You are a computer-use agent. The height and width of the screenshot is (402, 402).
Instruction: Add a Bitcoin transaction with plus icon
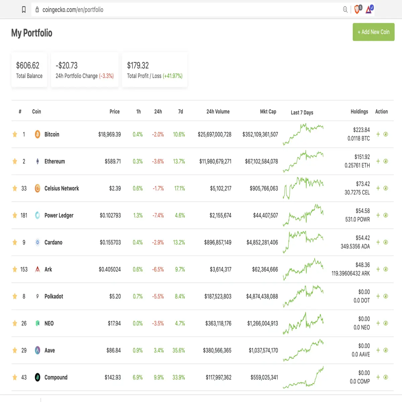click(378, 134)
